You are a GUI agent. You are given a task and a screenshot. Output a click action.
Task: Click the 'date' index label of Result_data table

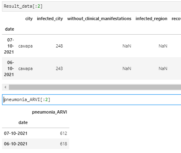click(x=10, y=29)
